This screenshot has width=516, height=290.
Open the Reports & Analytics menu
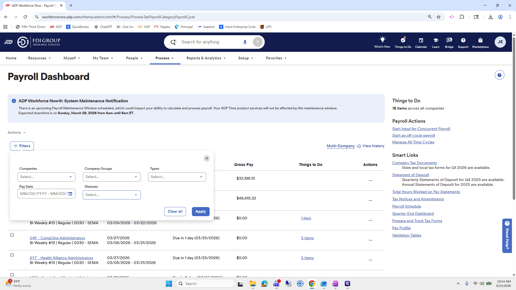206,58
